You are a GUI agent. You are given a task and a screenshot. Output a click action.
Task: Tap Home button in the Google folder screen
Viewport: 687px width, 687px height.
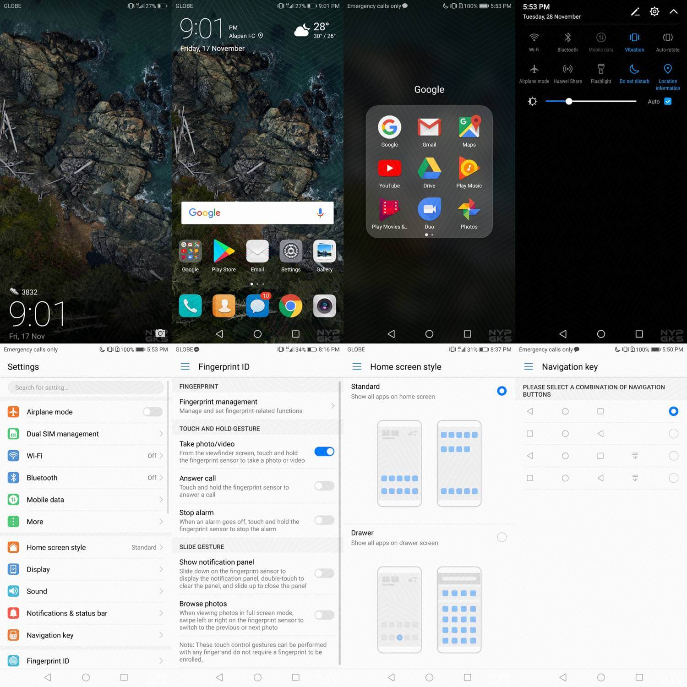click(429, 334)
